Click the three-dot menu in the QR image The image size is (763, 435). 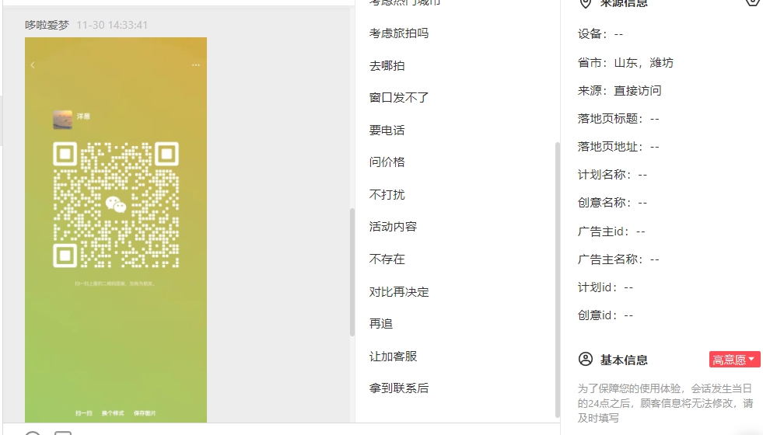196,64
